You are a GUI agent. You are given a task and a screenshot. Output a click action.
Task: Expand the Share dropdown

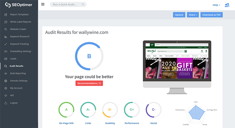click(193, 15)
